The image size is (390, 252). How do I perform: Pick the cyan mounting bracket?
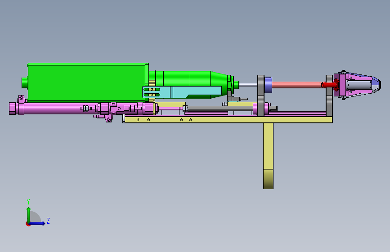pyautogui.click(x=182, y=92)
